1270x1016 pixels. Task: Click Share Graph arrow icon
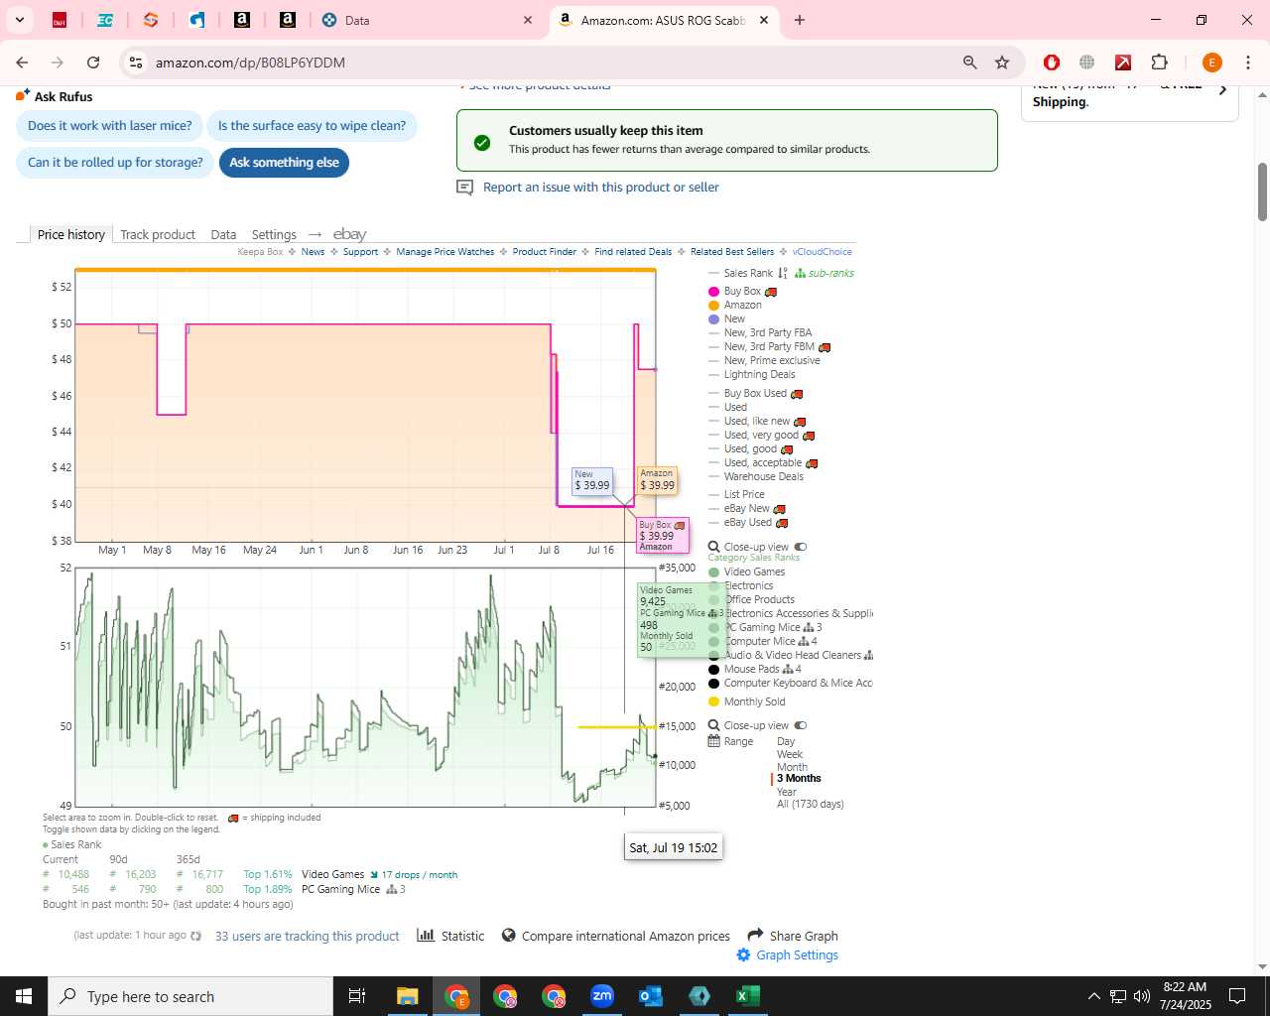755,935
